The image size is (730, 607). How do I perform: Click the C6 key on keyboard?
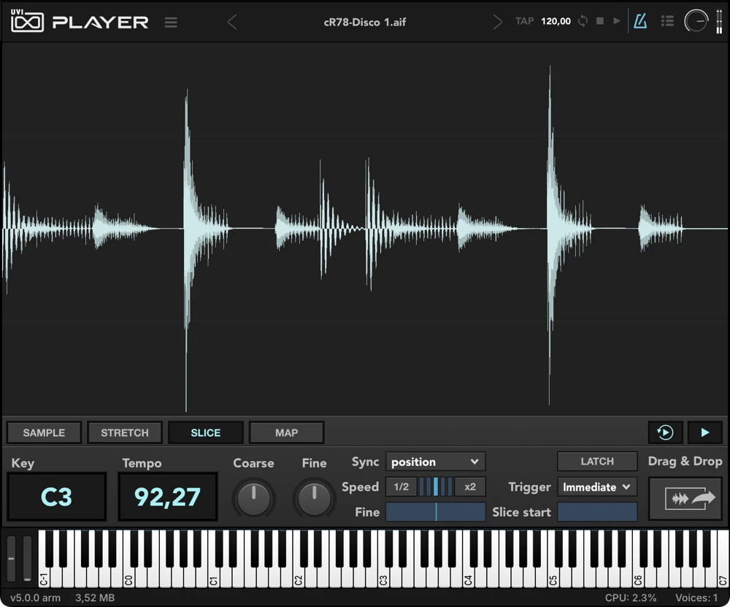[x=637, y=577]
